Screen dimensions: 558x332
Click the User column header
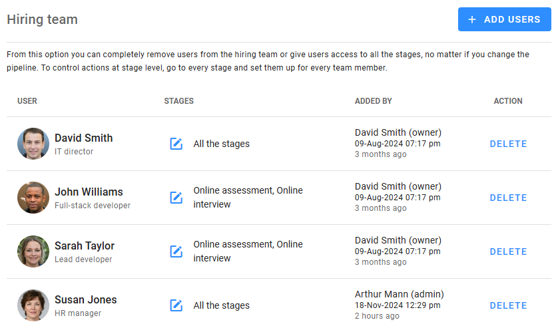pyautogui.click(x=27, y=101)
